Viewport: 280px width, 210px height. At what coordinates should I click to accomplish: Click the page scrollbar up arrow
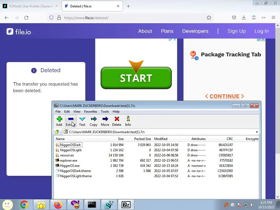(x=278, y=25)
